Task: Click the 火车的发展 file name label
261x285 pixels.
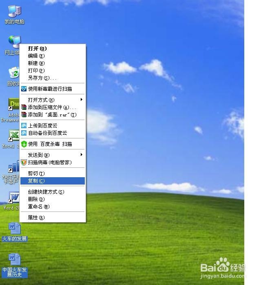Action: (15, 238)
